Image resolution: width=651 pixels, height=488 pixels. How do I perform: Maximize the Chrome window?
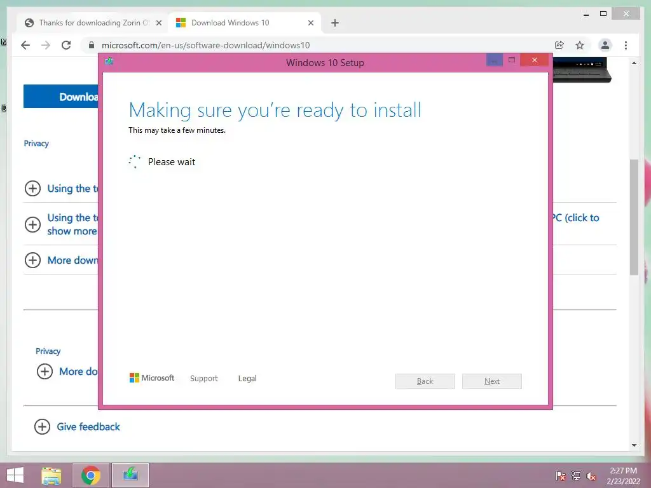click(603, 14)
